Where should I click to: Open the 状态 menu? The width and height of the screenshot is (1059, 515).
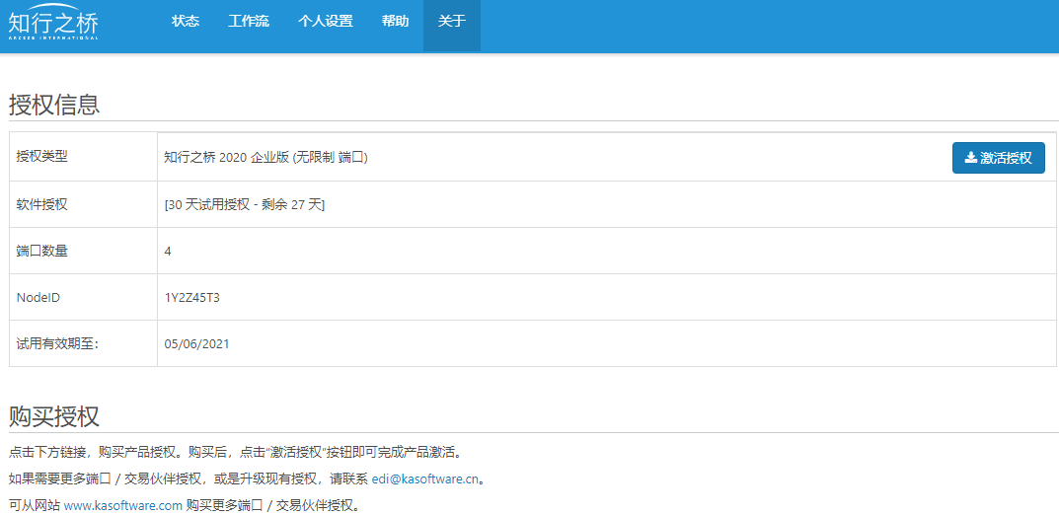coord(186,21)
